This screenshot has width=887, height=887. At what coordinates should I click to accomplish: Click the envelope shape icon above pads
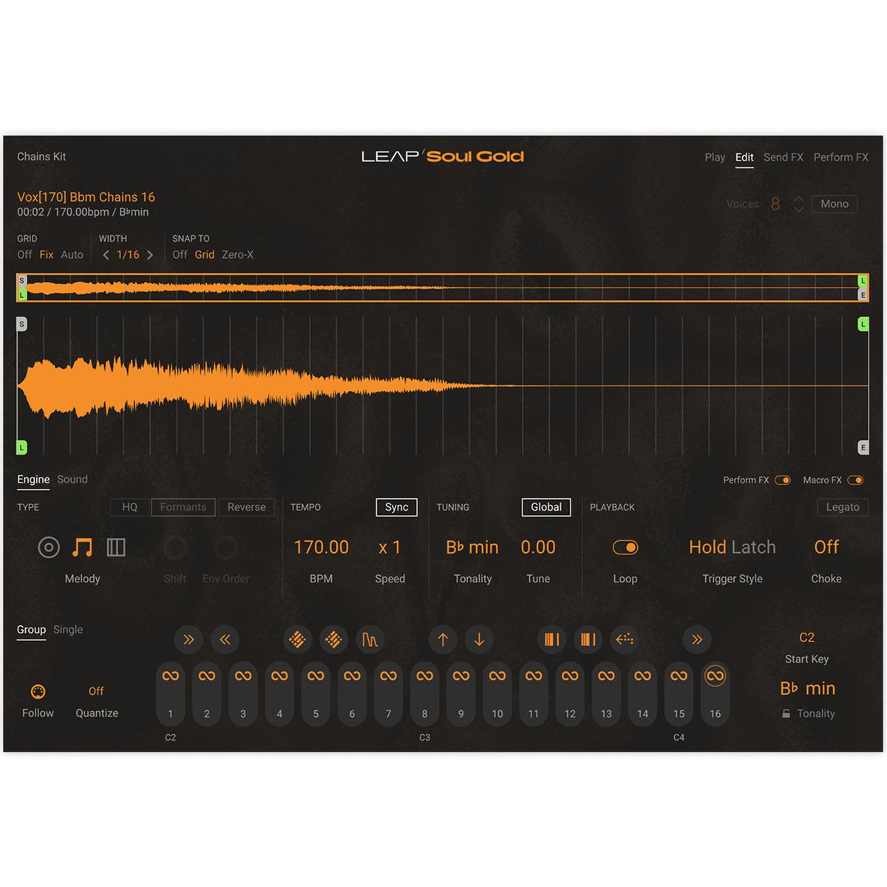coord(370,639)
